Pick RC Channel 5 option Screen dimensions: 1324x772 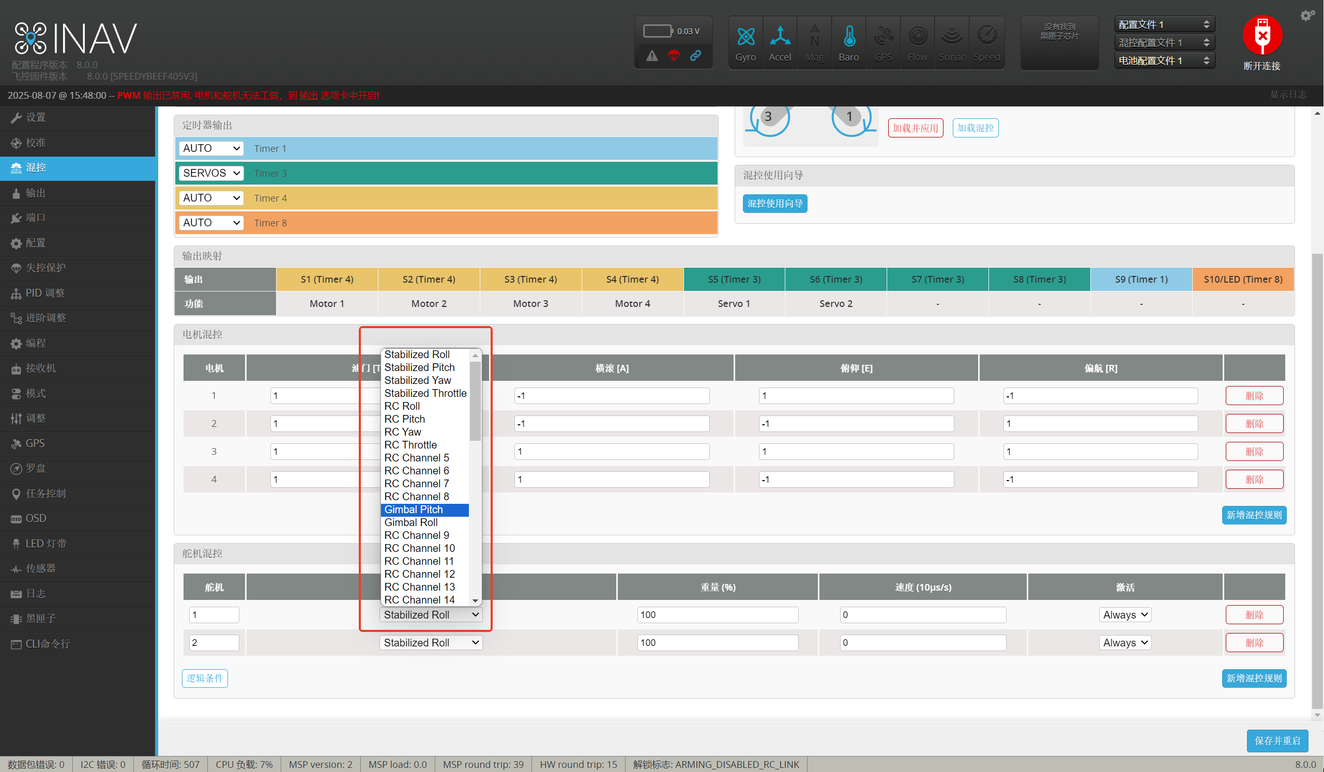(x=424, y=458)
